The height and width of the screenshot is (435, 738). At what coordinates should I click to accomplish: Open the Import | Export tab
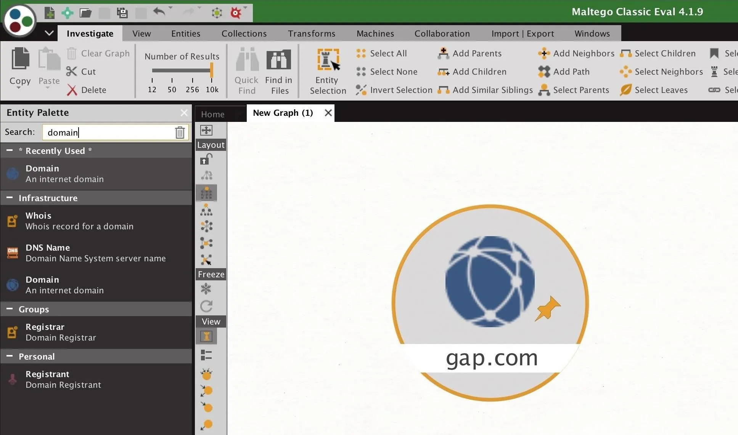[x=523, y=34]
